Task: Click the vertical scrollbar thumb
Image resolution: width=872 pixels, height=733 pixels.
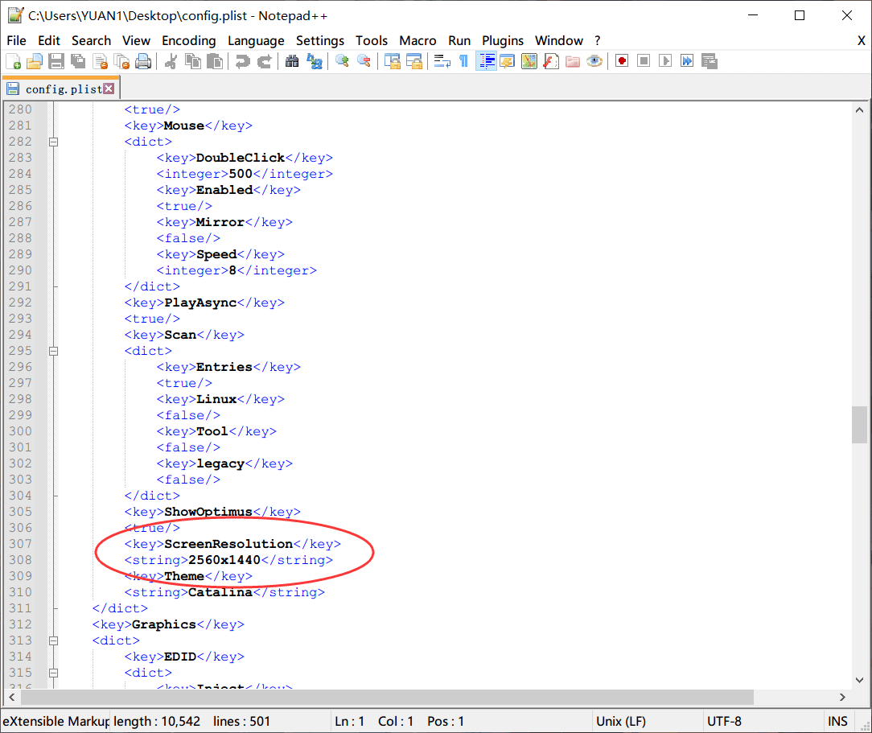Action: click(859, 425)
